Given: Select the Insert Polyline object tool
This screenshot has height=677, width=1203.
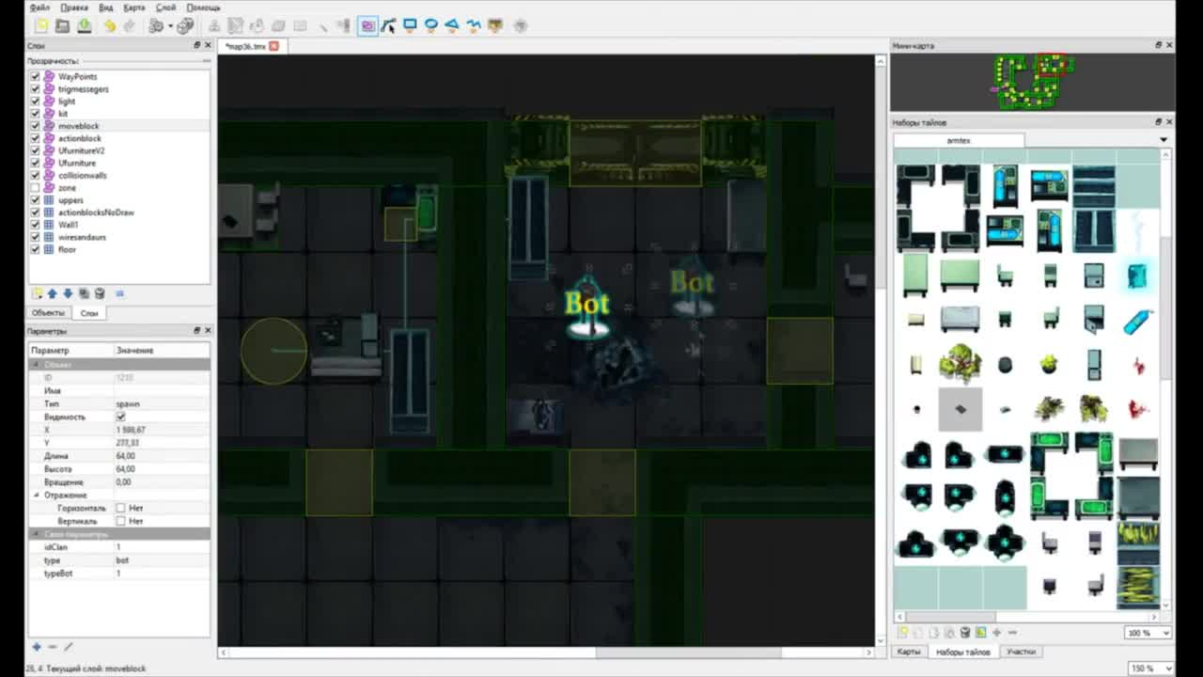Looking at the screenshot, I should click(x=474, y=25).
